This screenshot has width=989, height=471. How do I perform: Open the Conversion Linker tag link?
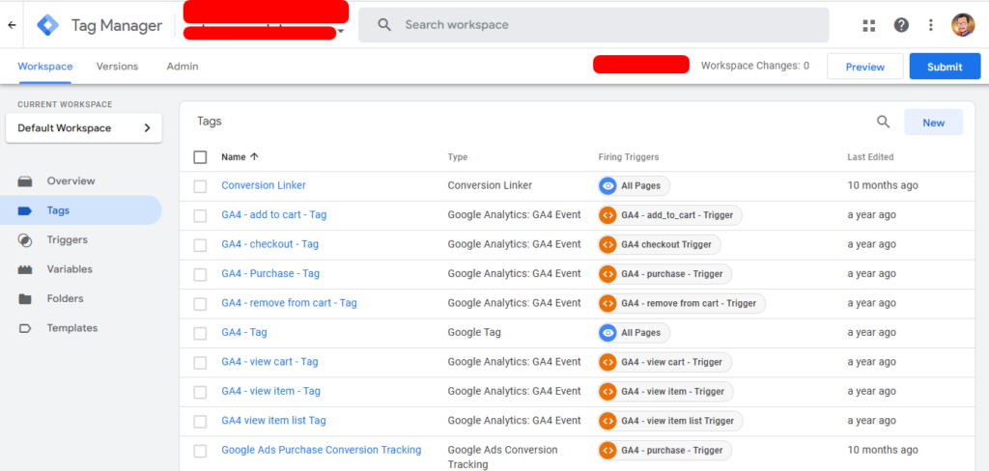point(264,185)
